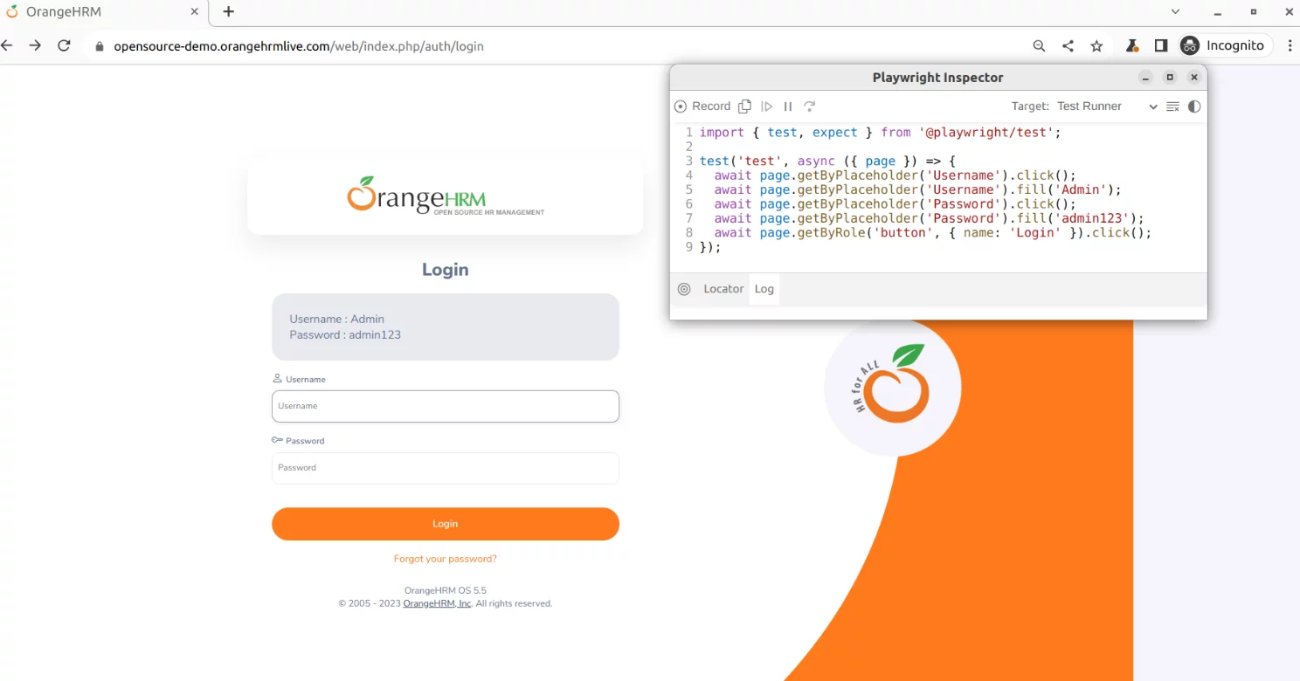Switch to the Locator tab
Image resolution: width=1300 pixels, height=681 pixels.
click(723, 289)
